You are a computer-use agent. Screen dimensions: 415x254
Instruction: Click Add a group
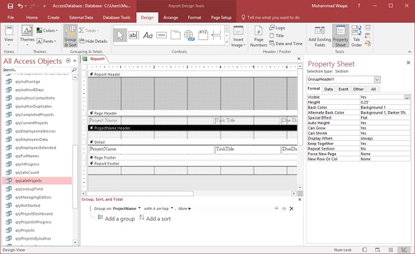[116, 219]
